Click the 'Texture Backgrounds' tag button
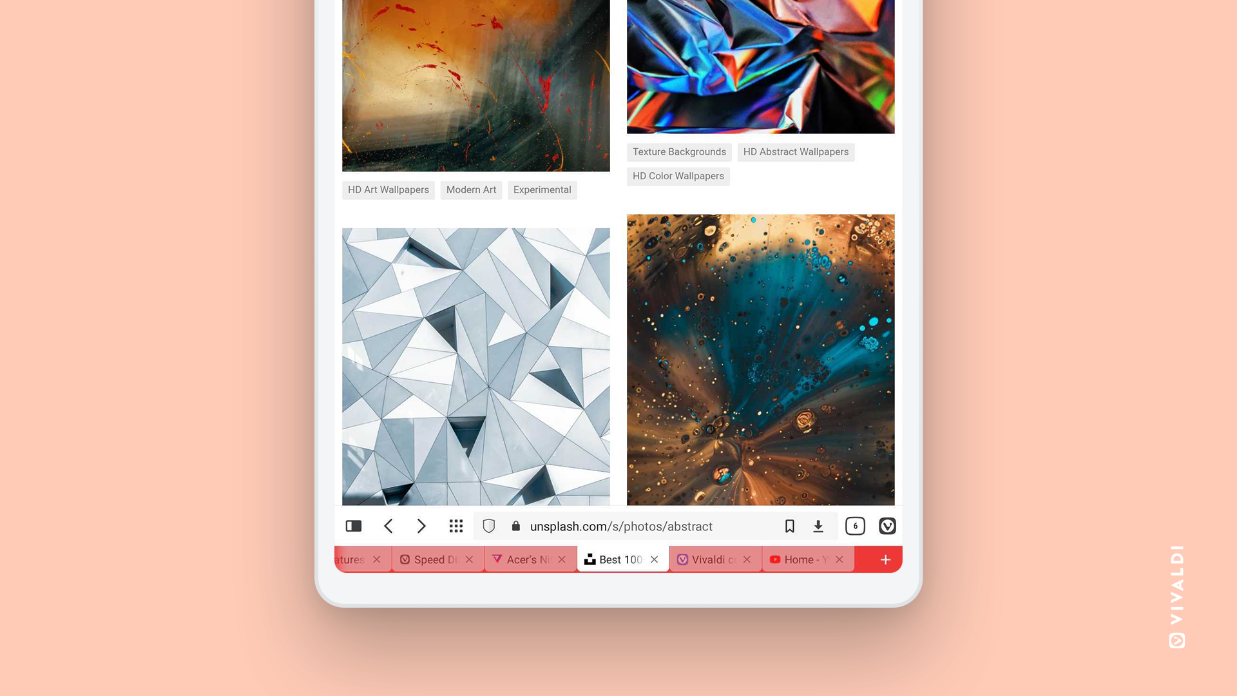Image resolution: width=1237 pixels, height=696 pixels. [x=680, y=151]
